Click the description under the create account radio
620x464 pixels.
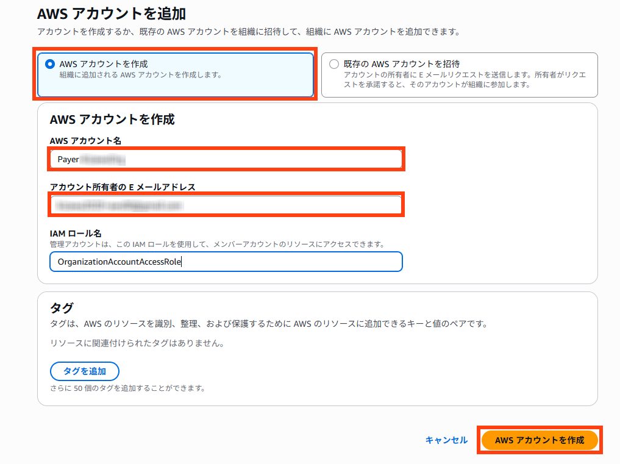coord(140,75)
